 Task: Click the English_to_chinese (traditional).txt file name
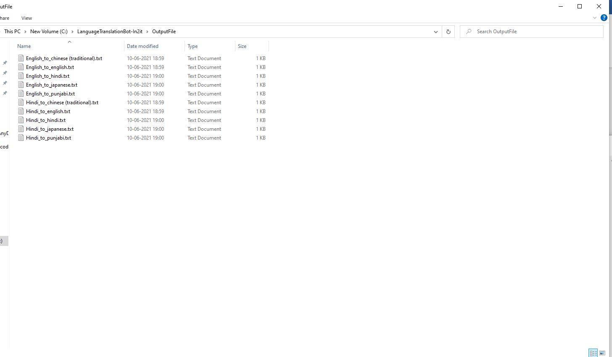[64, 58]
